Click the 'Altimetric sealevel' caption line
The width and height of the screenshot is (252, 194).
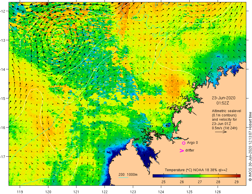click(x=227, y=111)
